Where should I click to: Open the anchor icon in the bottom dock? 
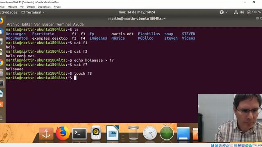46,134
